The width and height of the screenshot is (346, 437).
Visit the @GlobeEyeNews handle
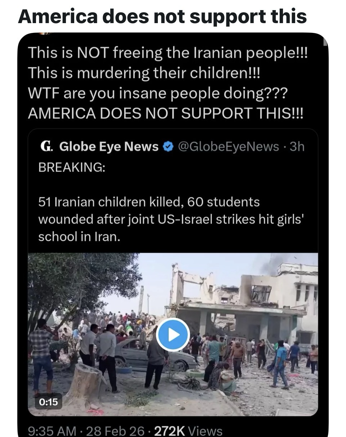tap(229, 147)
